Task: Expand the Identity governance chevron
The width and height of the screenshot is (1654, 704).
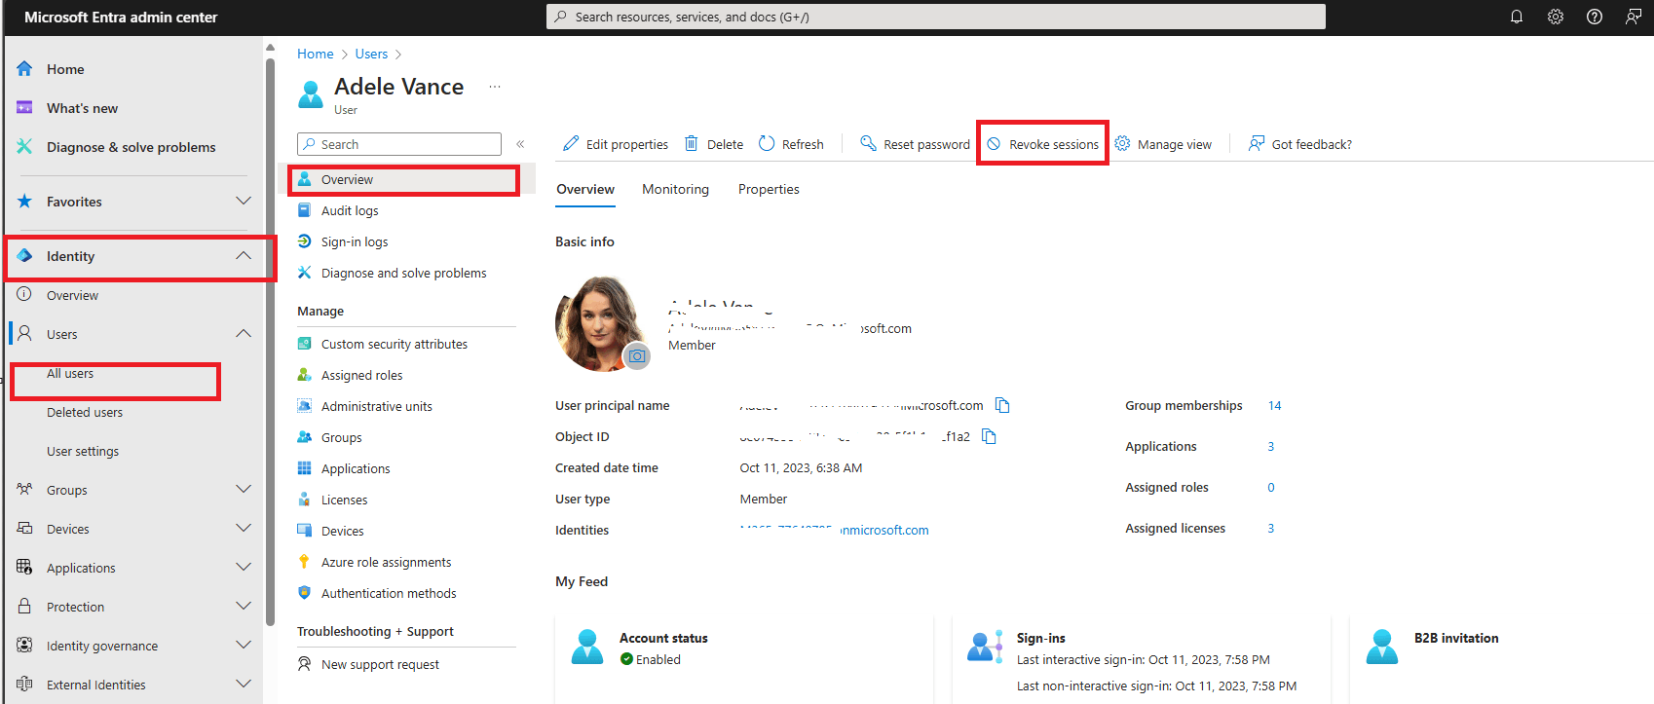Action: click(x=244, y=645)
